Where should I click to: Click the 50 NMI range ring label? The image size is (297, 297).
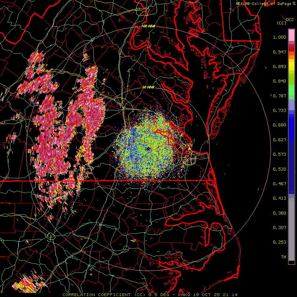pyautogui.click(x=148, y=87)
